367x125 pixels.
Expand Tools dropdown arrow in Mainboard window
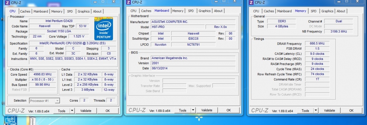coord(193,110)
